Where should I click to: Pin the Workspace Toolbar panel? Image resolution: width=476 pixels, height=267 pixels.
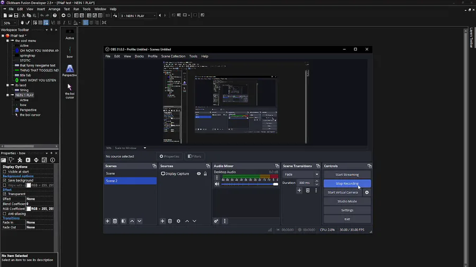tap(51, 30)
